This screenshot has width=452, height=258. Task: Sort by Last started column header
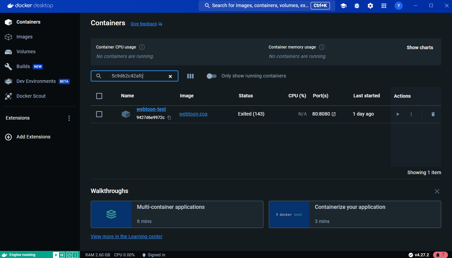pos(367,96)
